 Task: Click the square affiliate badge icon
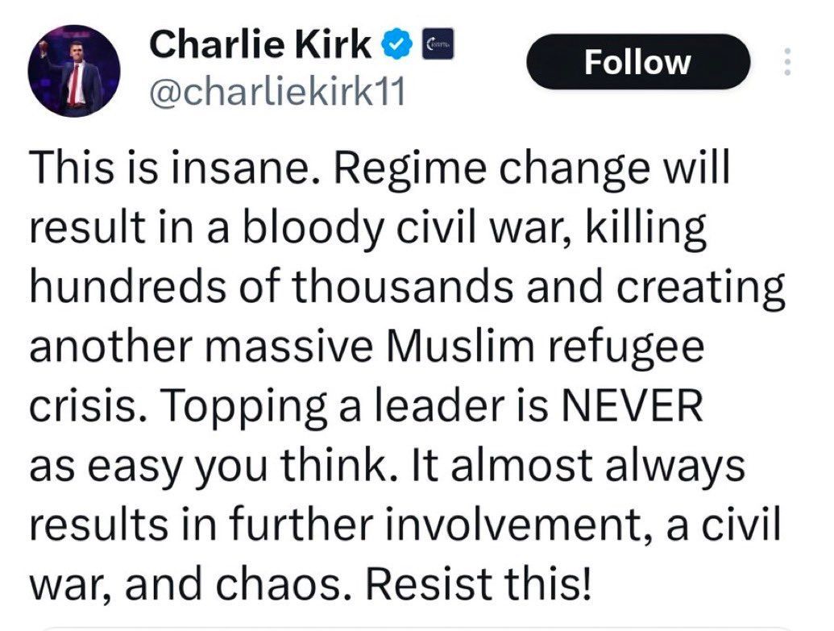438,44
